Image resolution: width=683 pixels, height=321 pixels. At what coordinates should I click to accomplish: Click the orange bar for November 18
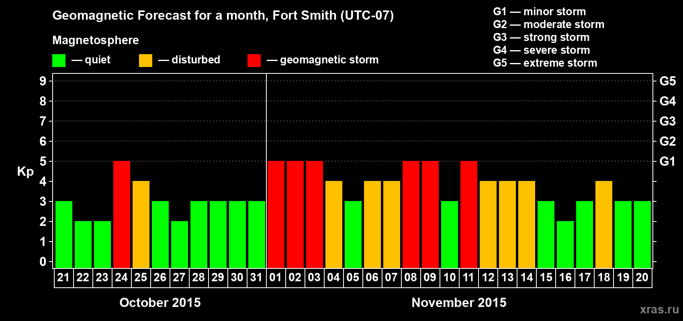pyautogui.click(x=604, y=224)
